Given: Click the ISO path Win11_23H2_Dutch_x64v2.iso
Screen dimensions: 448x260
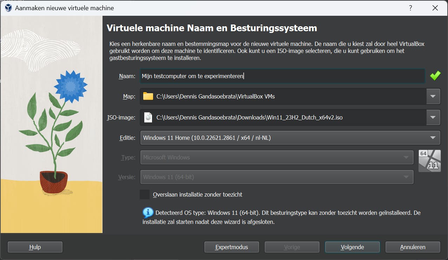Looking at the screenshot, I should click(249, 117).
